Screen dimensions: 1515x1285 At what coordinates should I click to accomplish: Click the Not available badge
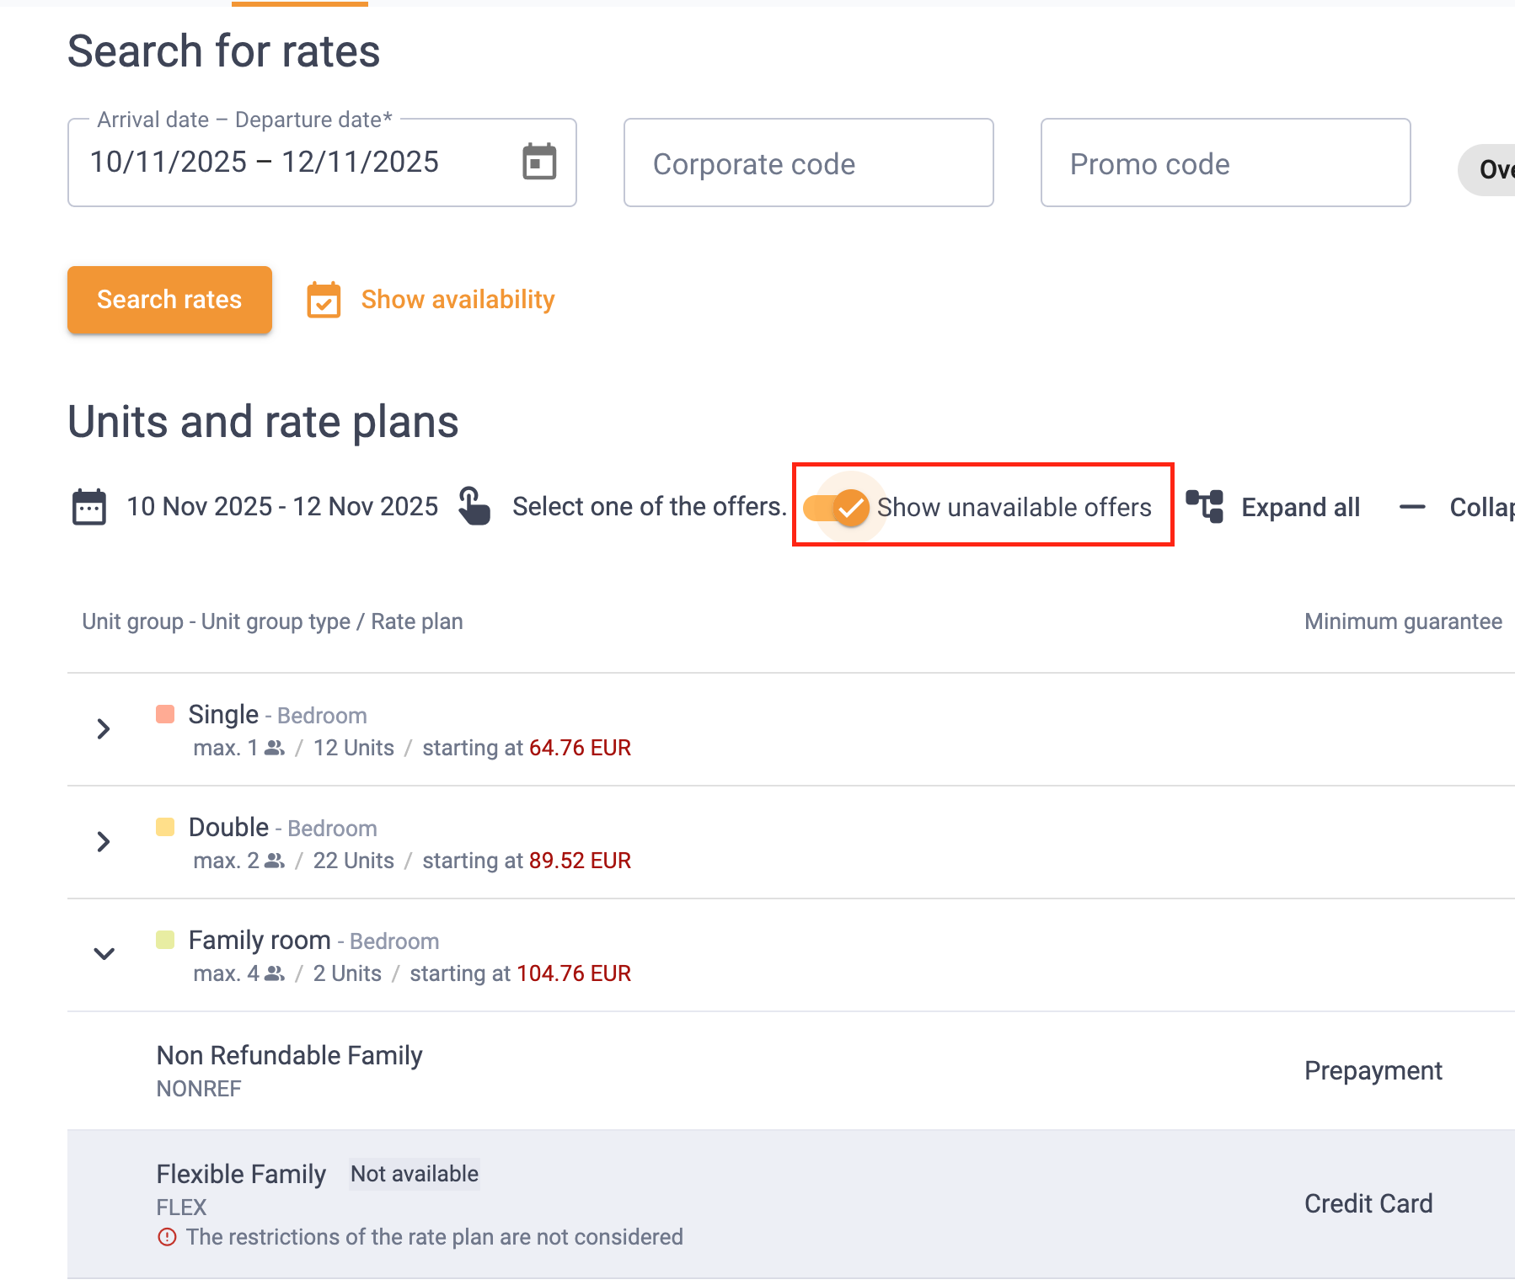[x=415, y=1174]
